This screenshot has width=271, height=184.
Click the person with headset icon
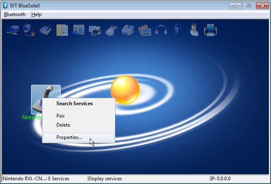[x=194, y=30]
